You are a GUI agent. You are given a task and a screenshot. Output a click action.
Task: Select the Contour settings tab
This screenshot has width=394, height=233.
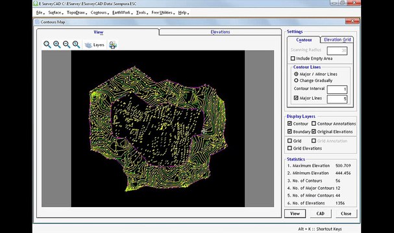click(304, 40)
